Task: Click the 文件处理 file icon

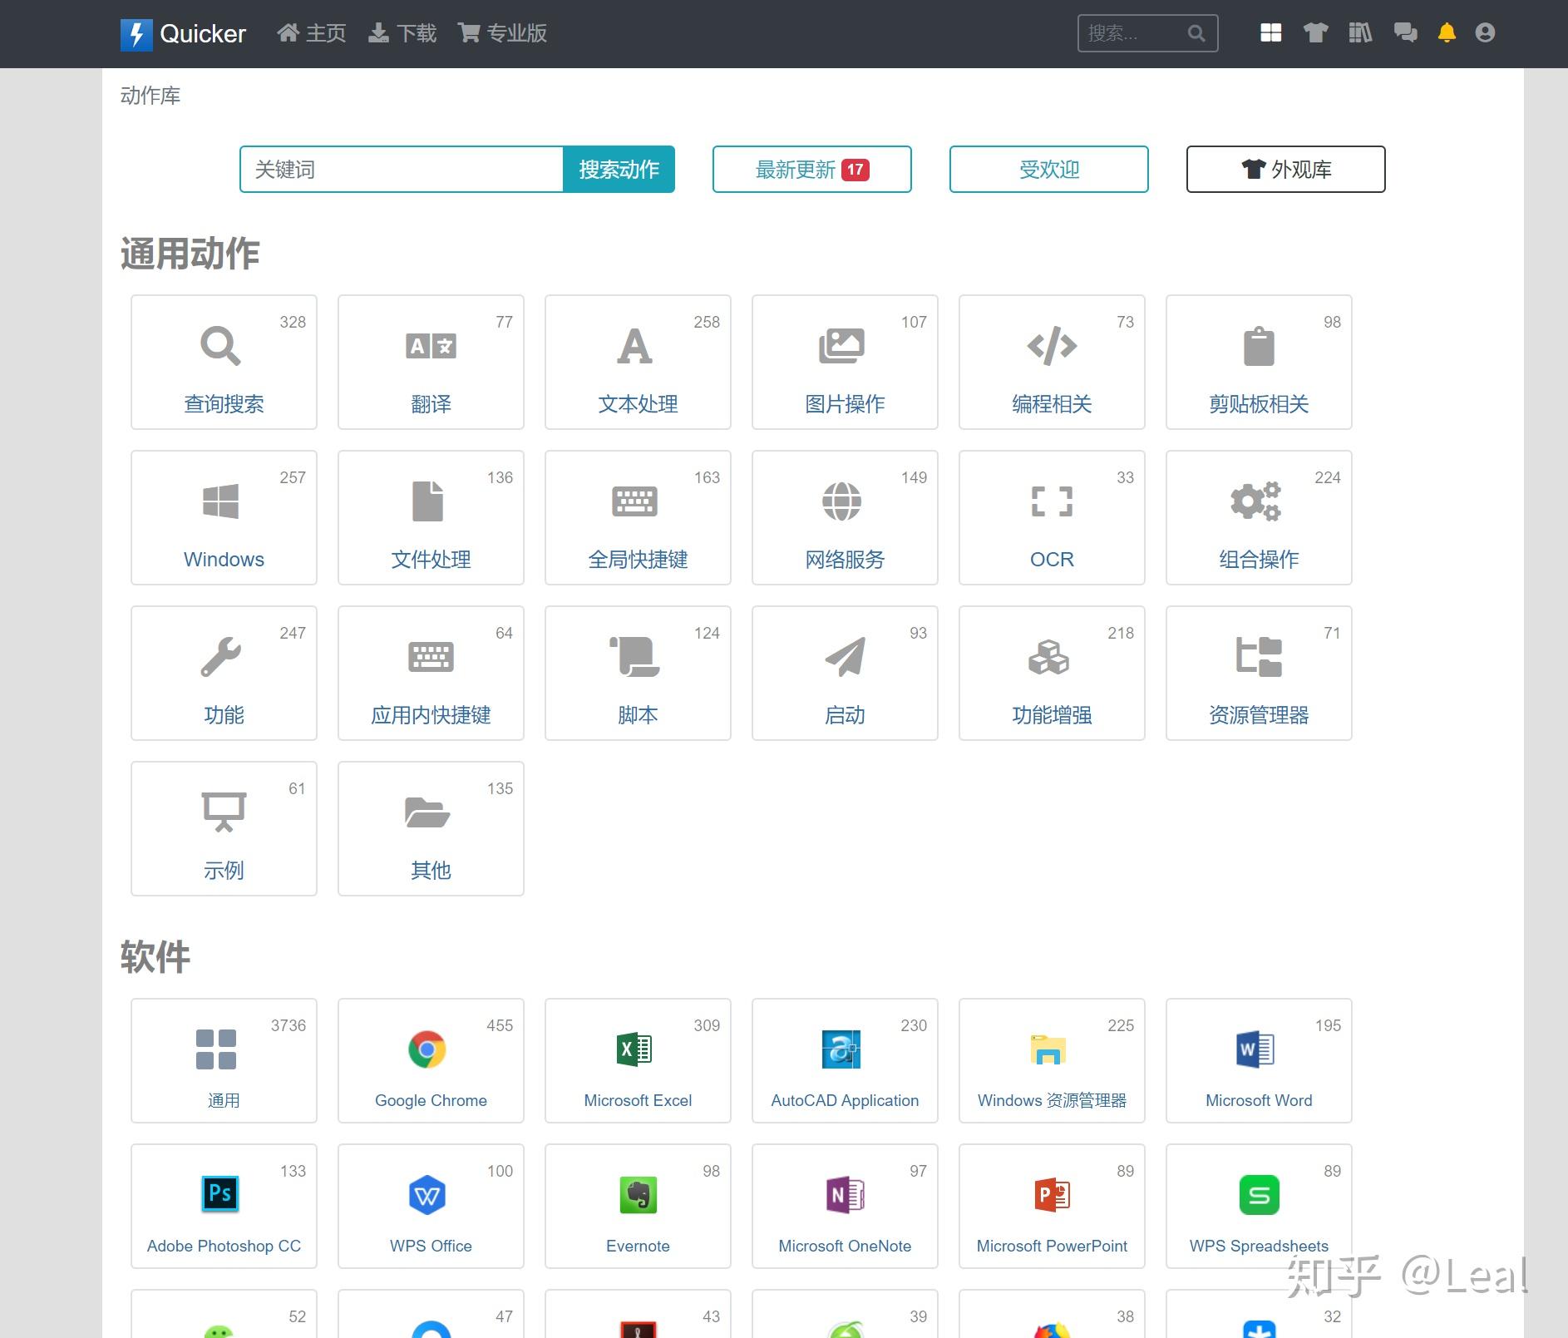Action: point(428,501)
